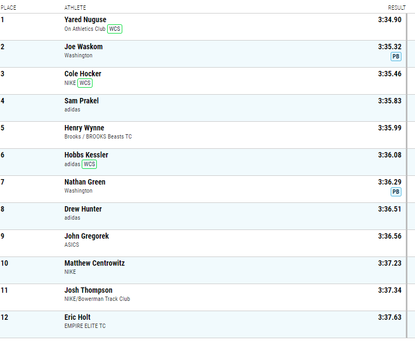415x342 pixels.
Task: Select Eric Holt's result row name
Action: click(77, 317)
